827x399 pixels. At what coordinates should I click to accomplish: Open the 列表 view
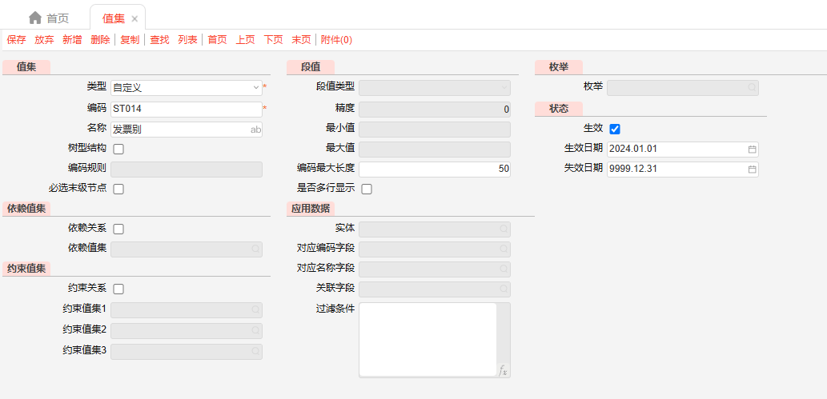[x=187, y=39]
